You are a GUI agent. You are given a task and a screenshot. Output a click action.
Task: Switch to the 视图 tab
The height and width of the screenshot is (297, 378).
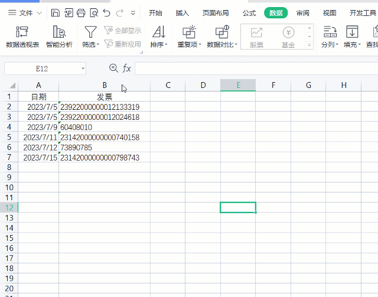pos(330,13)
